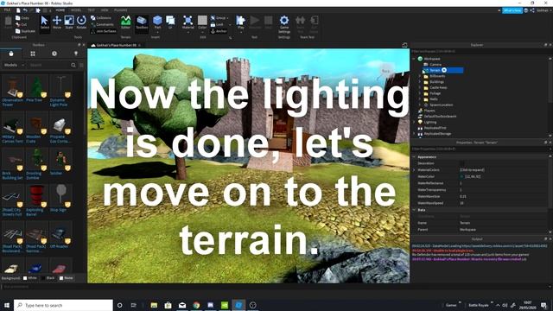Image resolution: width=553 pixels, height=311 pixels.
Task: Select Black toolbox background option
Action: click(48, 278)
